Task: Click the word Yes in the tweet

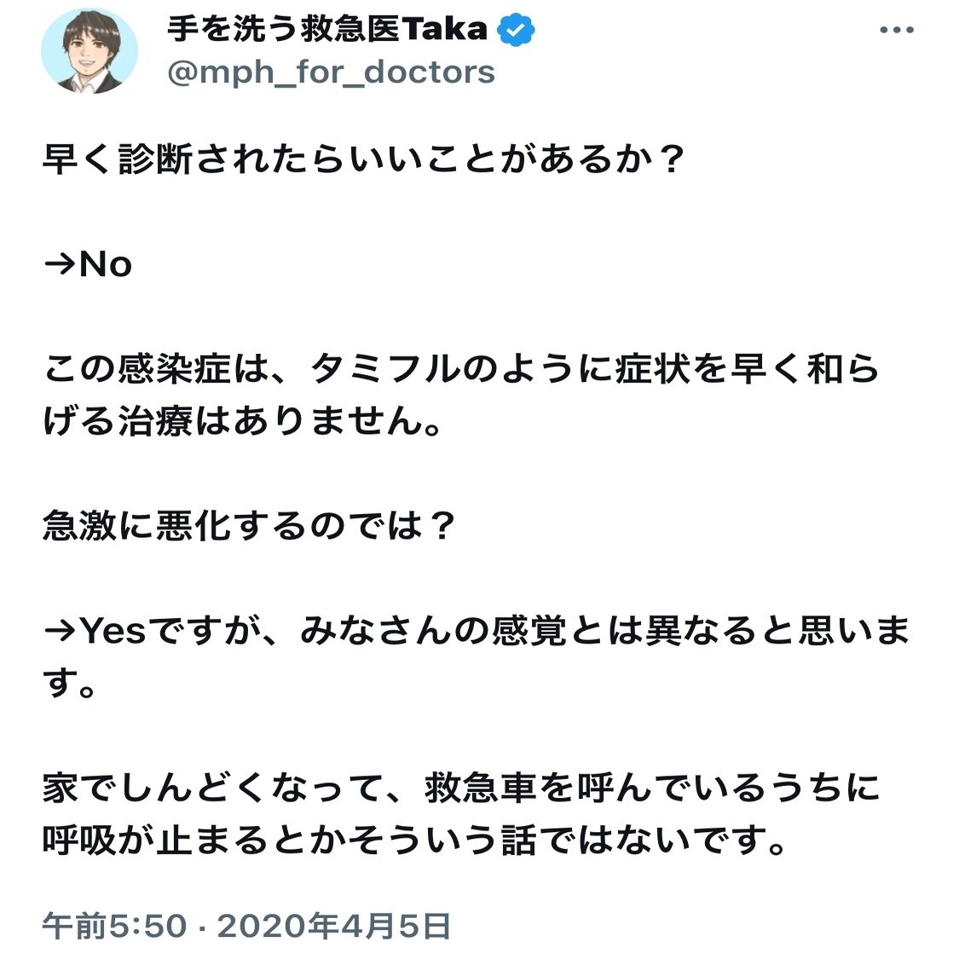Action: pos(113,631)
